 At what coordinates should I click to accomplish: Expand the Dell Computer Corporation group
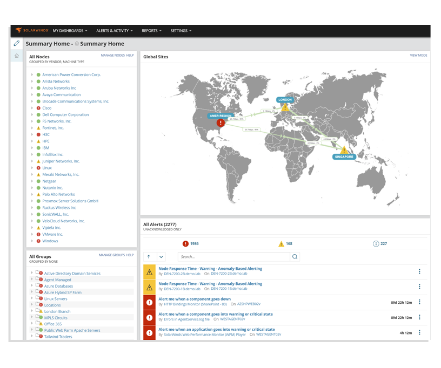coord(32,114)
